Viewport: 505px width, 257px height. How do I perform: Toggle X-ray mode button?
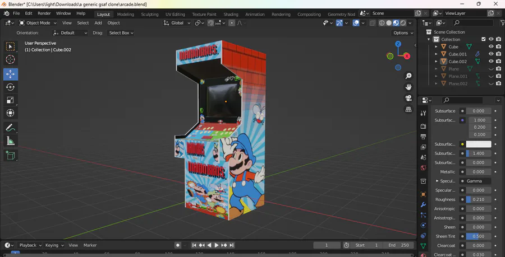point(373,23)
